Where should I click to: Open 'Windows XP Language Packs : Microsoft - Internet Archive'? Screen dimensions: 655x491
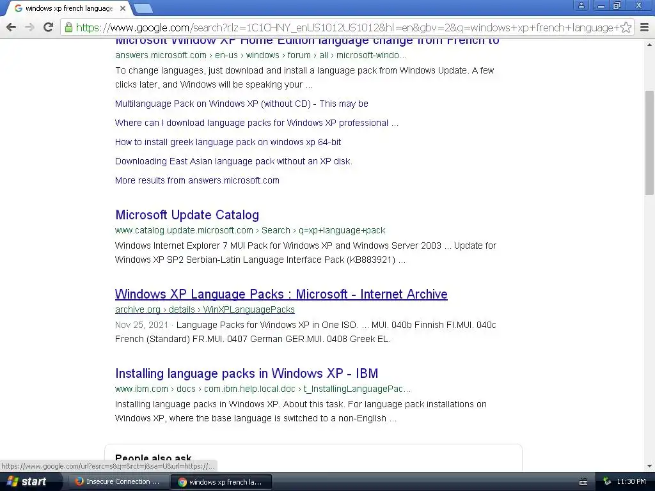point(281,294)
